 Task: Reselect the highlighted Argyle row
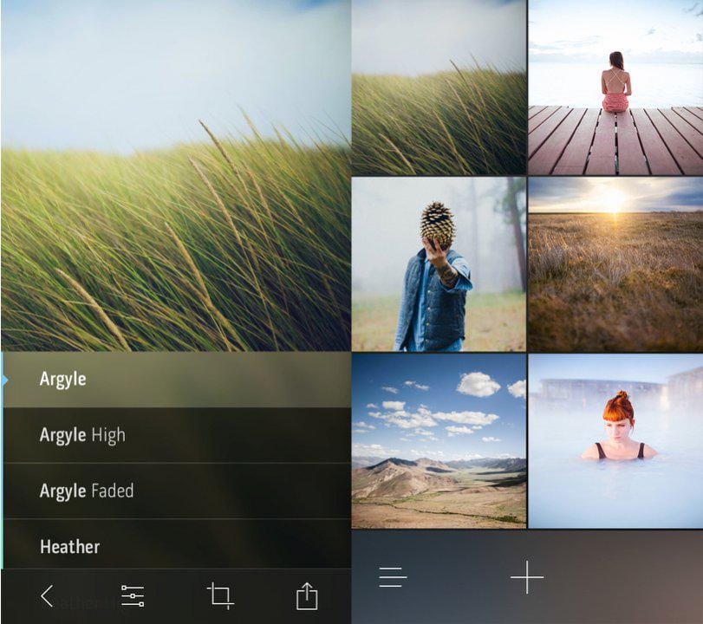(130, 379)
